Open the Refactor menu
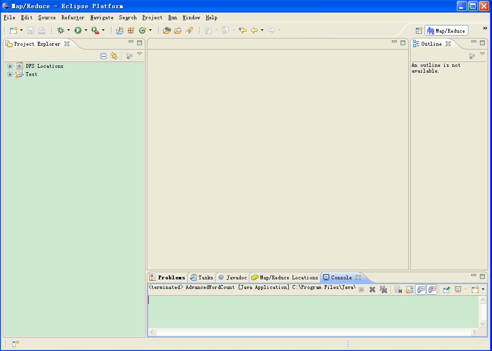This screenshot has width=492, height=351. (73, 18)
